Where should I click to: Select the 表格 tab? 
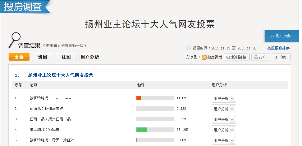19,57
